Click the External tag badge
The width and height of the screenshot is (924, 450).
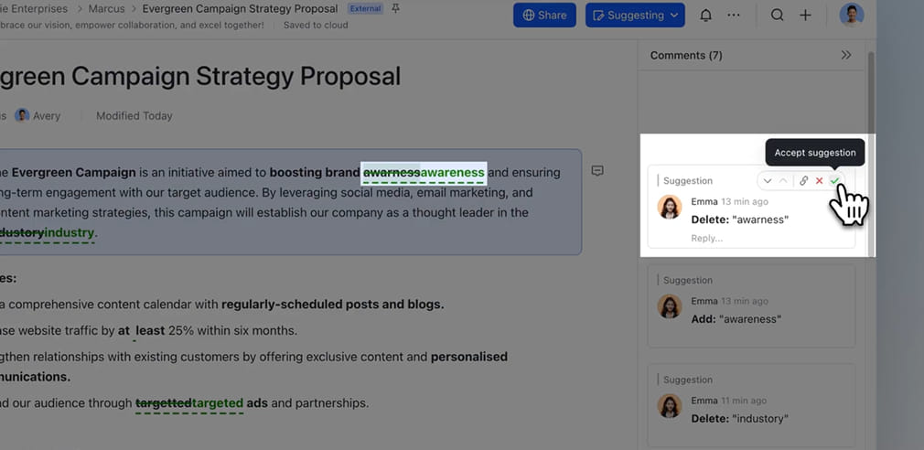(x=365, y=9)
